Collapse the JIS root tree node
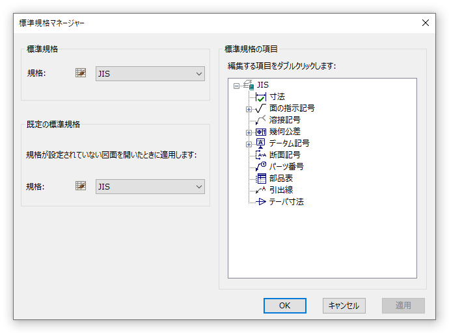449x333 pixels. coord(236,86)
